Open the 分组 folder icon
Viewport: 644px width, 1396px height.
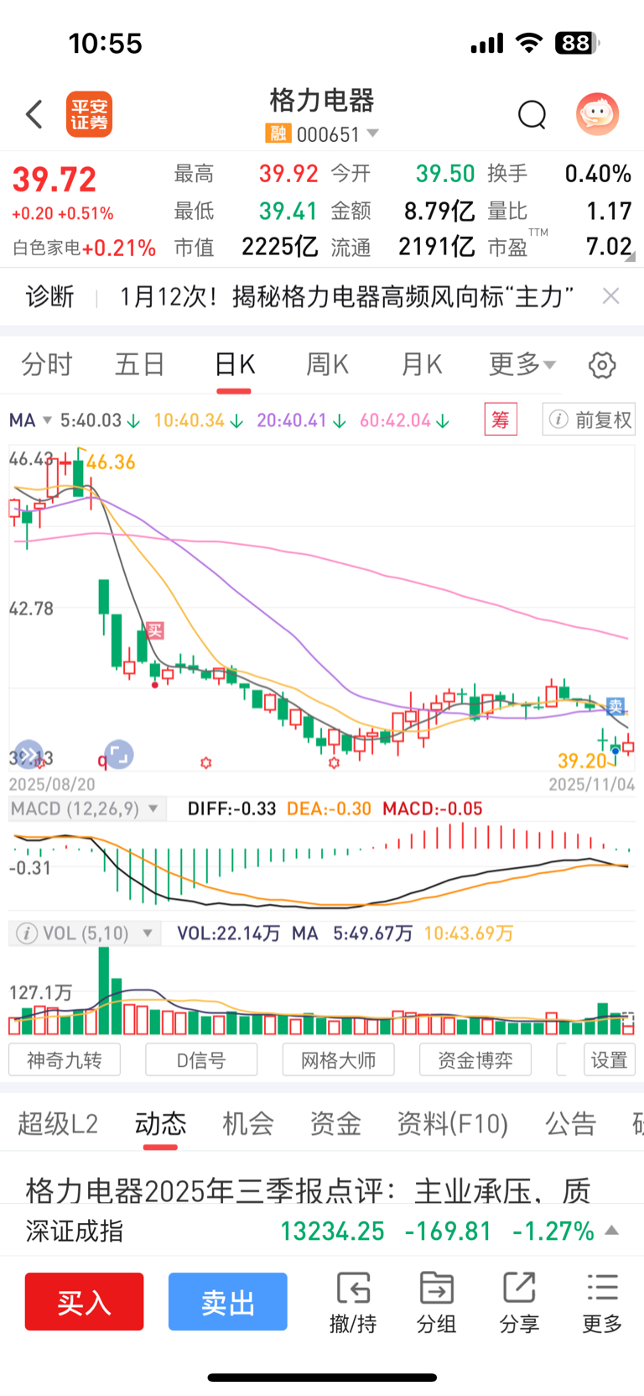click(436, 1303)
